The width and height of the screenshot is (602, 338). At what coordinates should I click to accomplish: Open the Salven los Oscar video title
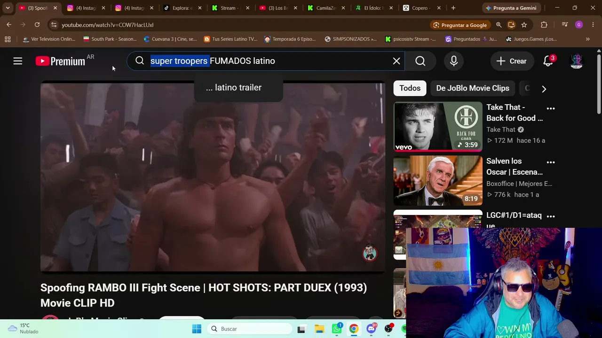tap(515, 167)
